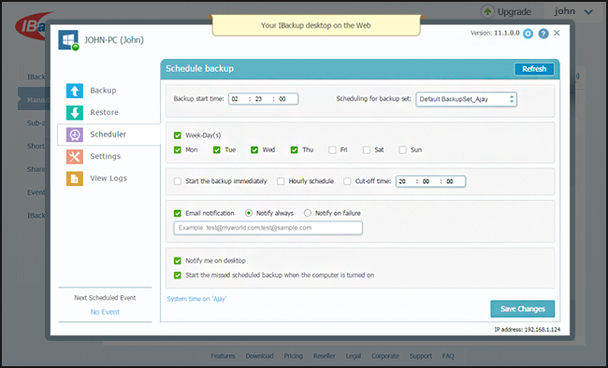The width and height of the screenshot is (608, 368).
Task: Click the IP address 192.168.1.124 text
Action: click(527, 330)
